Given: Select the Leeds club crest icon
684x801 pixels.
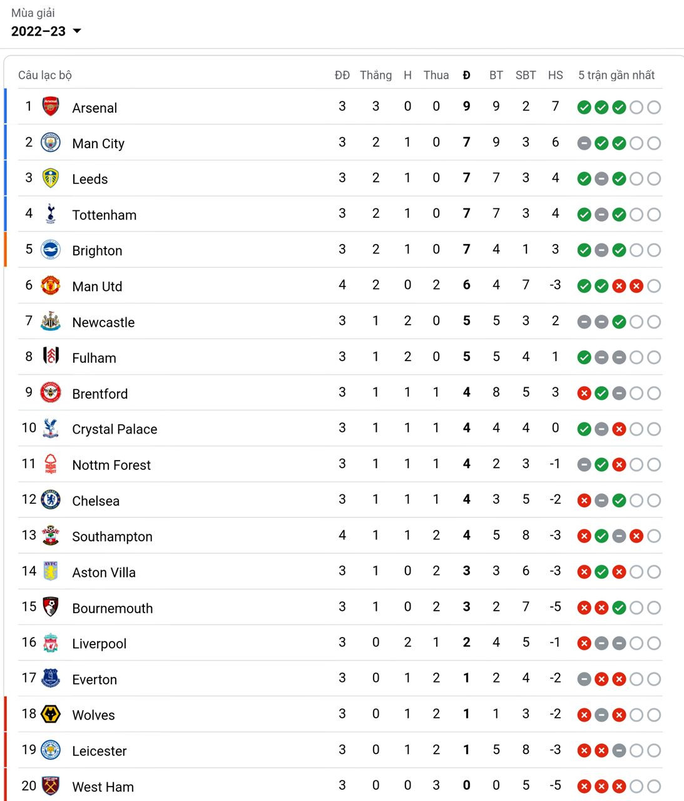Looking at the screenshot, I should [51, 178].
